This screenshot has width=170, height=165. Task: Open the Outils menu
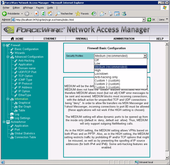click(50, 8)
